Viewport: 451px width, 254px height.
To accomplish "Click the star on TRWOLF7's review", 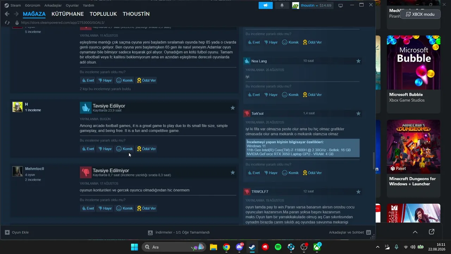I will (358, 192).
